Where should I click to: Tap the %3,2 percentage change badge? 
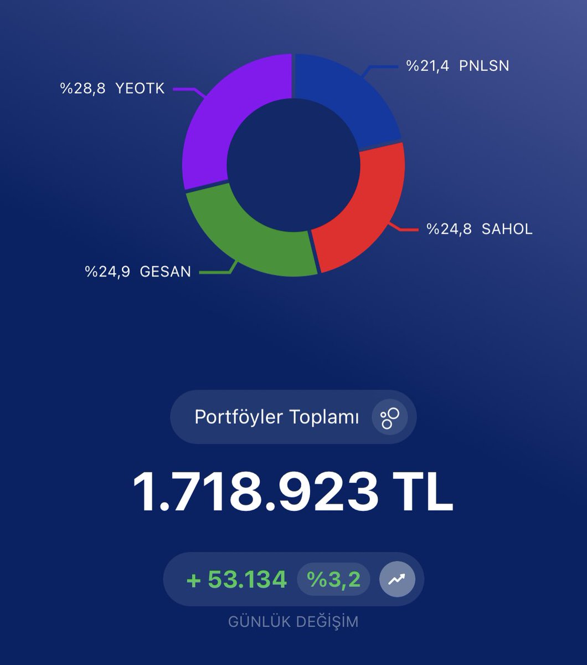pos(334,580)
